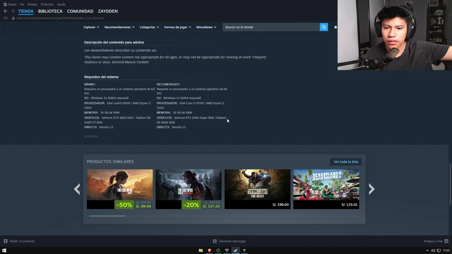Click Añadir un producto link
This screenshot has width=452, height=254.
[x=22, y=241]
